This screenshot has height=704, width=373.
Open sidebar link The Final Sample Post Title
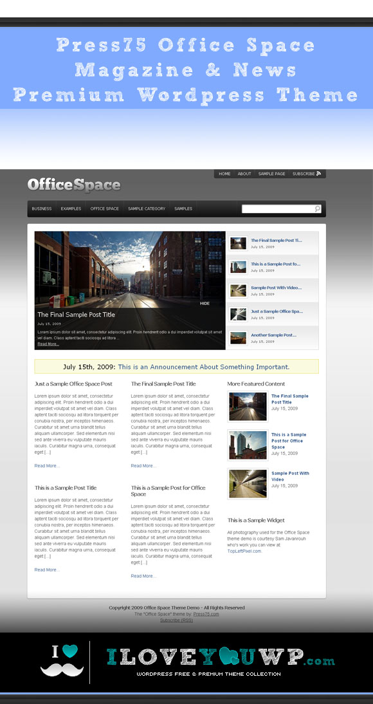click(x=290, y=399)
